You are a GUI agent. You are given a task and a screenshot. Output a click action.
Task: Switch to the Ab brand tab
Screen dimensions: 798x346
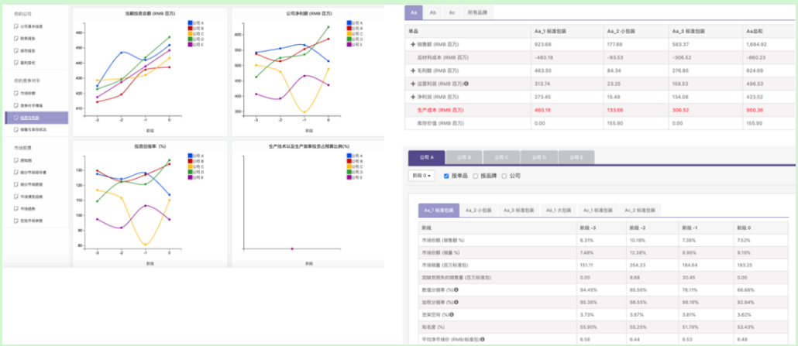432,13
